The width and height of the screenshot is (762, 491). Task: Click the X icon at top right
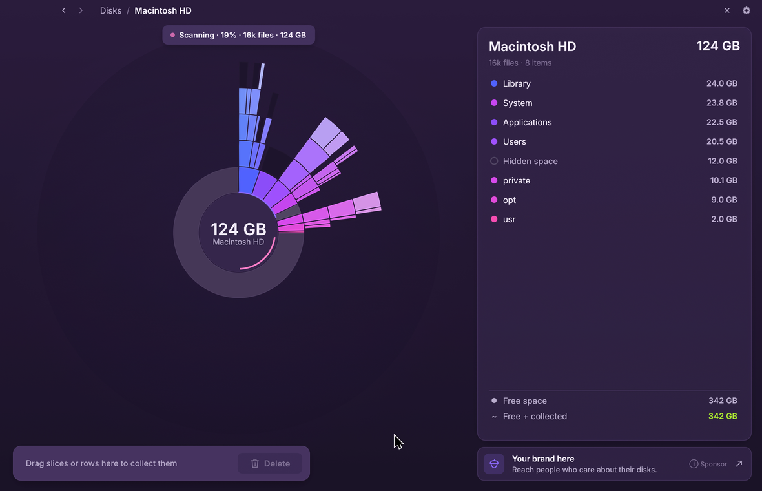coord(727,10)
